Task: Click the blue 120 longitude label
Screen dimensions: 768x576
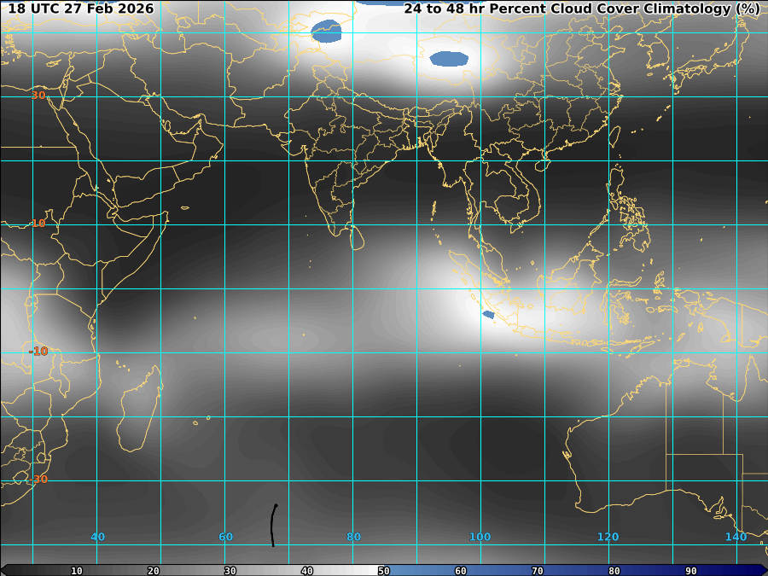Action: (608, 537)
